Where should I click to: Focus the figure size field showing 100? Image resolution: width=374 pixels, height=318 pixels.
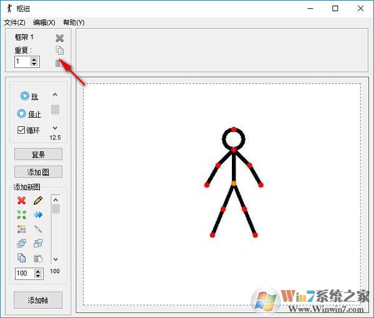click(x=25, y=273)
